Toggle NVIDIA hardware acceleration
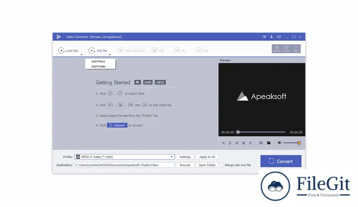 (x=277, y=49)
